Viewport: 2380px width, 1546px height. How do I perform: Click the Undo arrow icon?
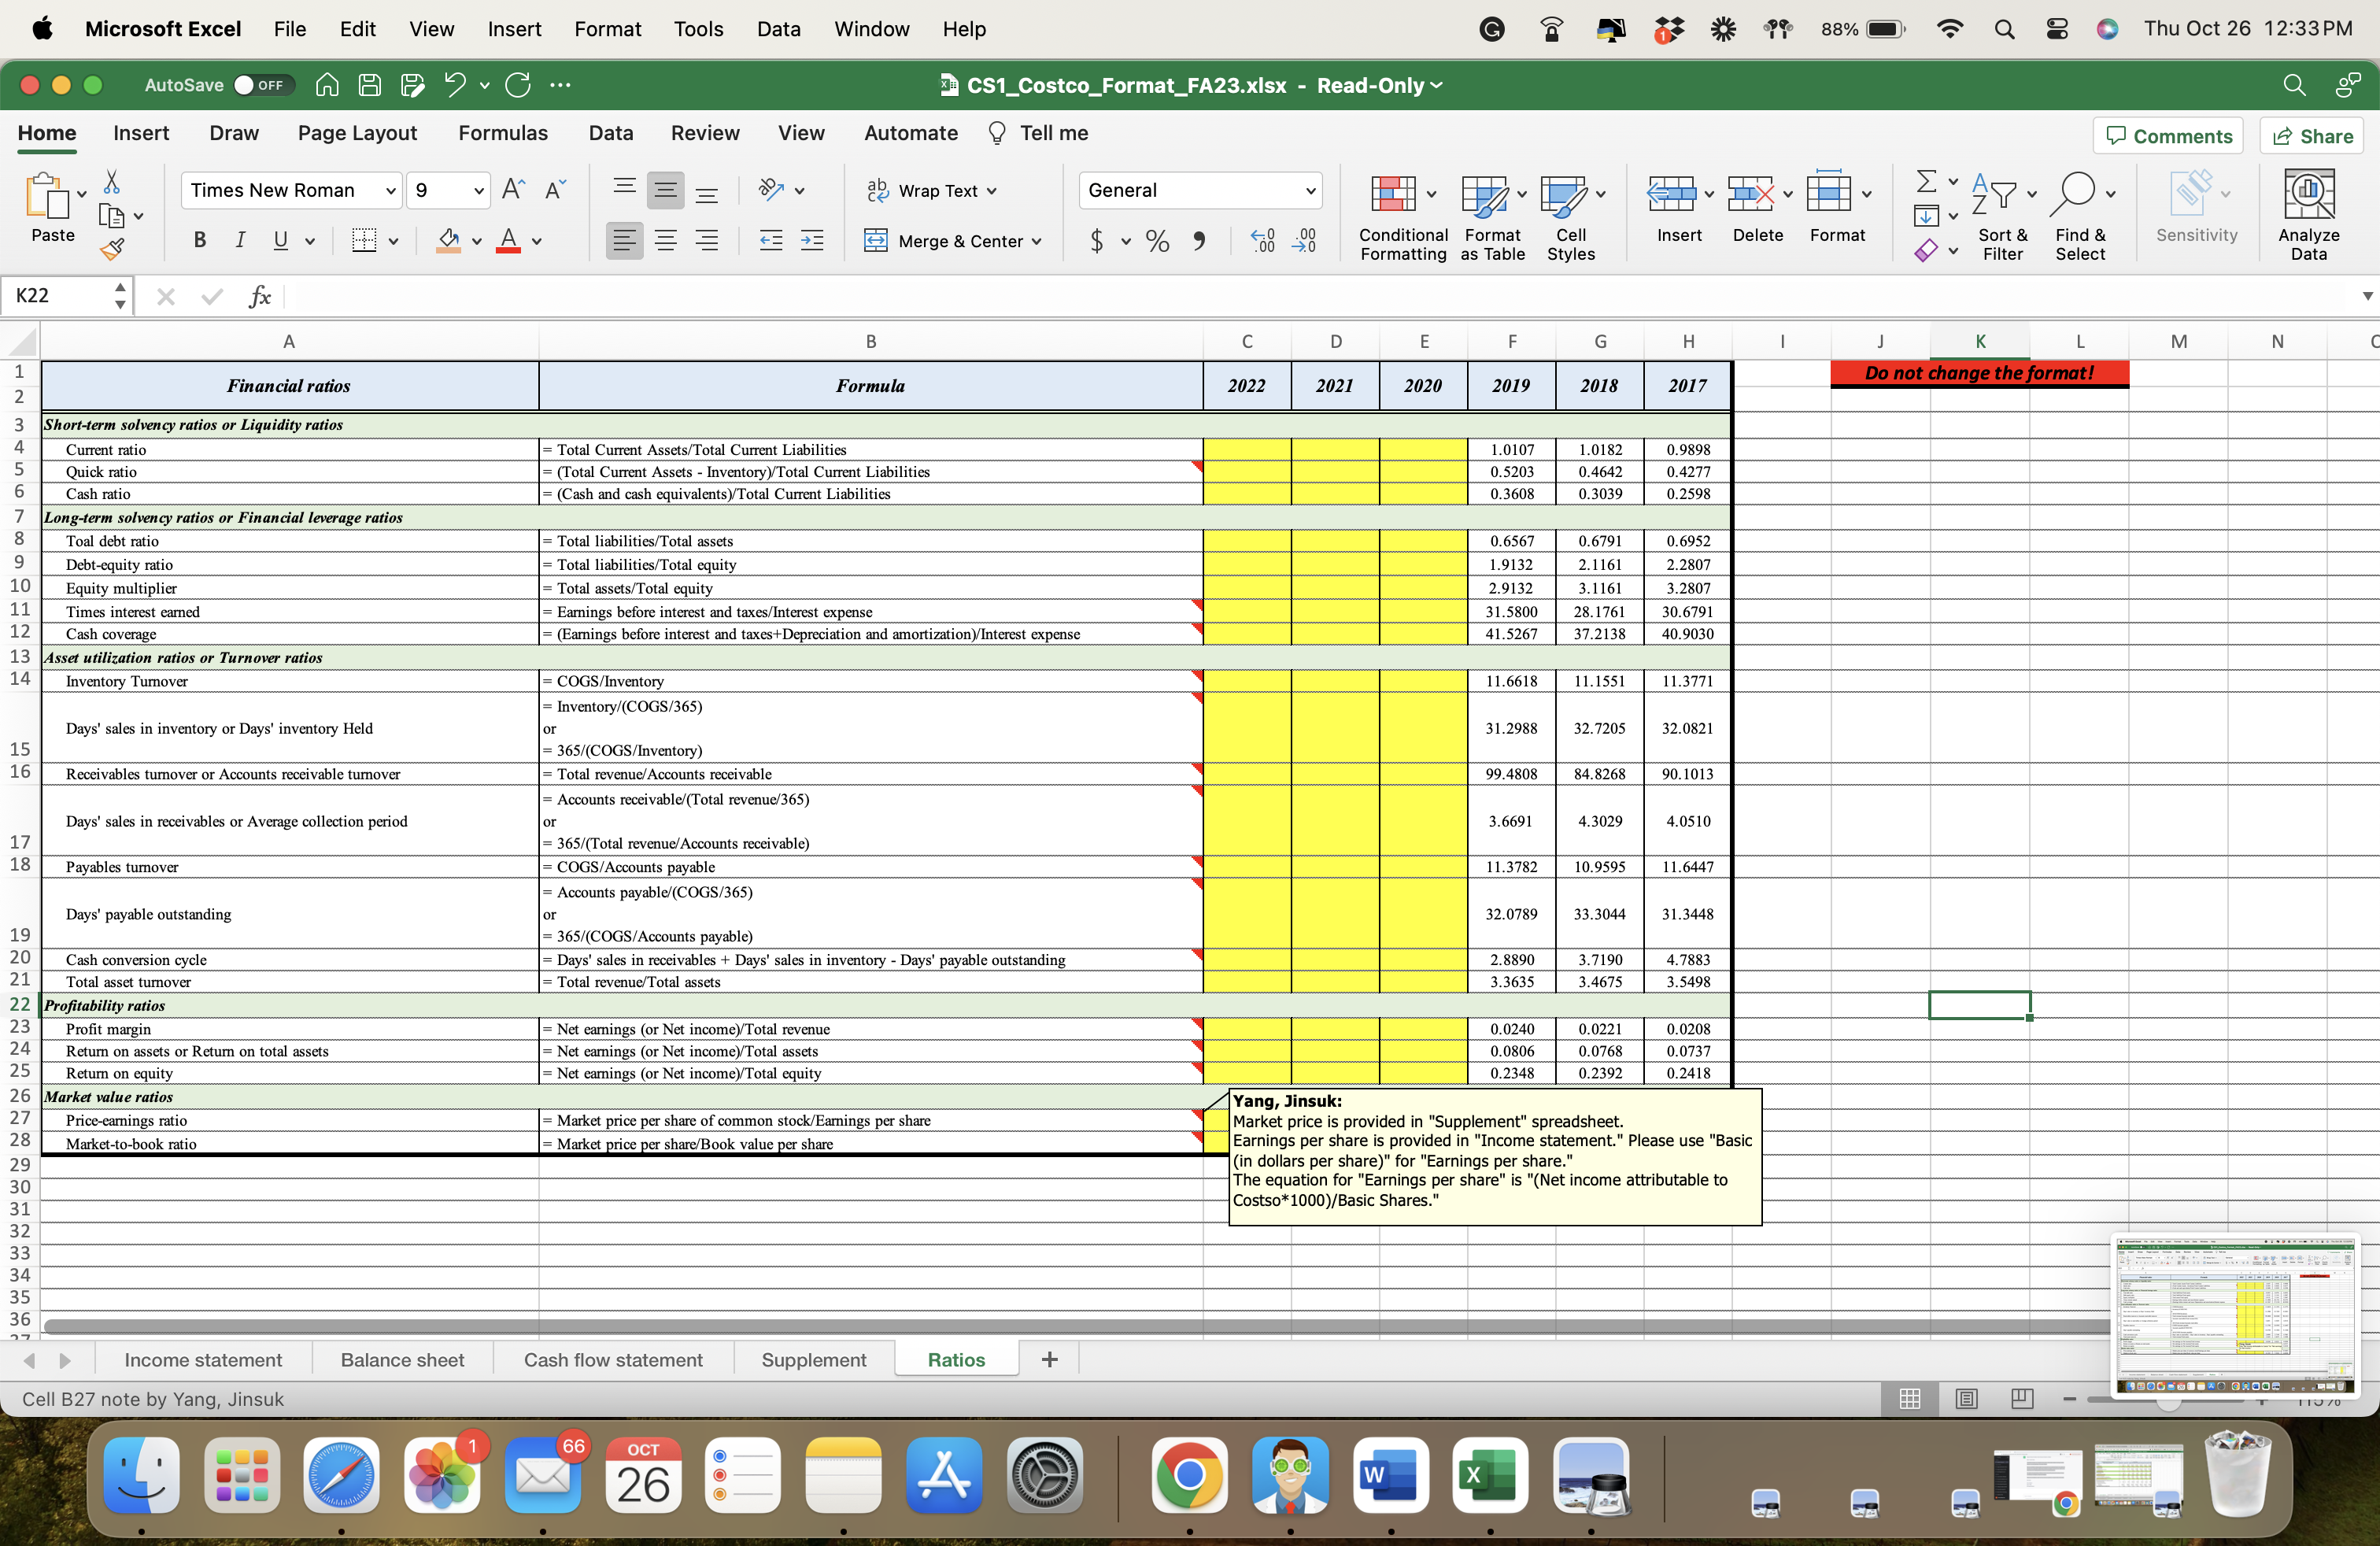coord(455,85)
